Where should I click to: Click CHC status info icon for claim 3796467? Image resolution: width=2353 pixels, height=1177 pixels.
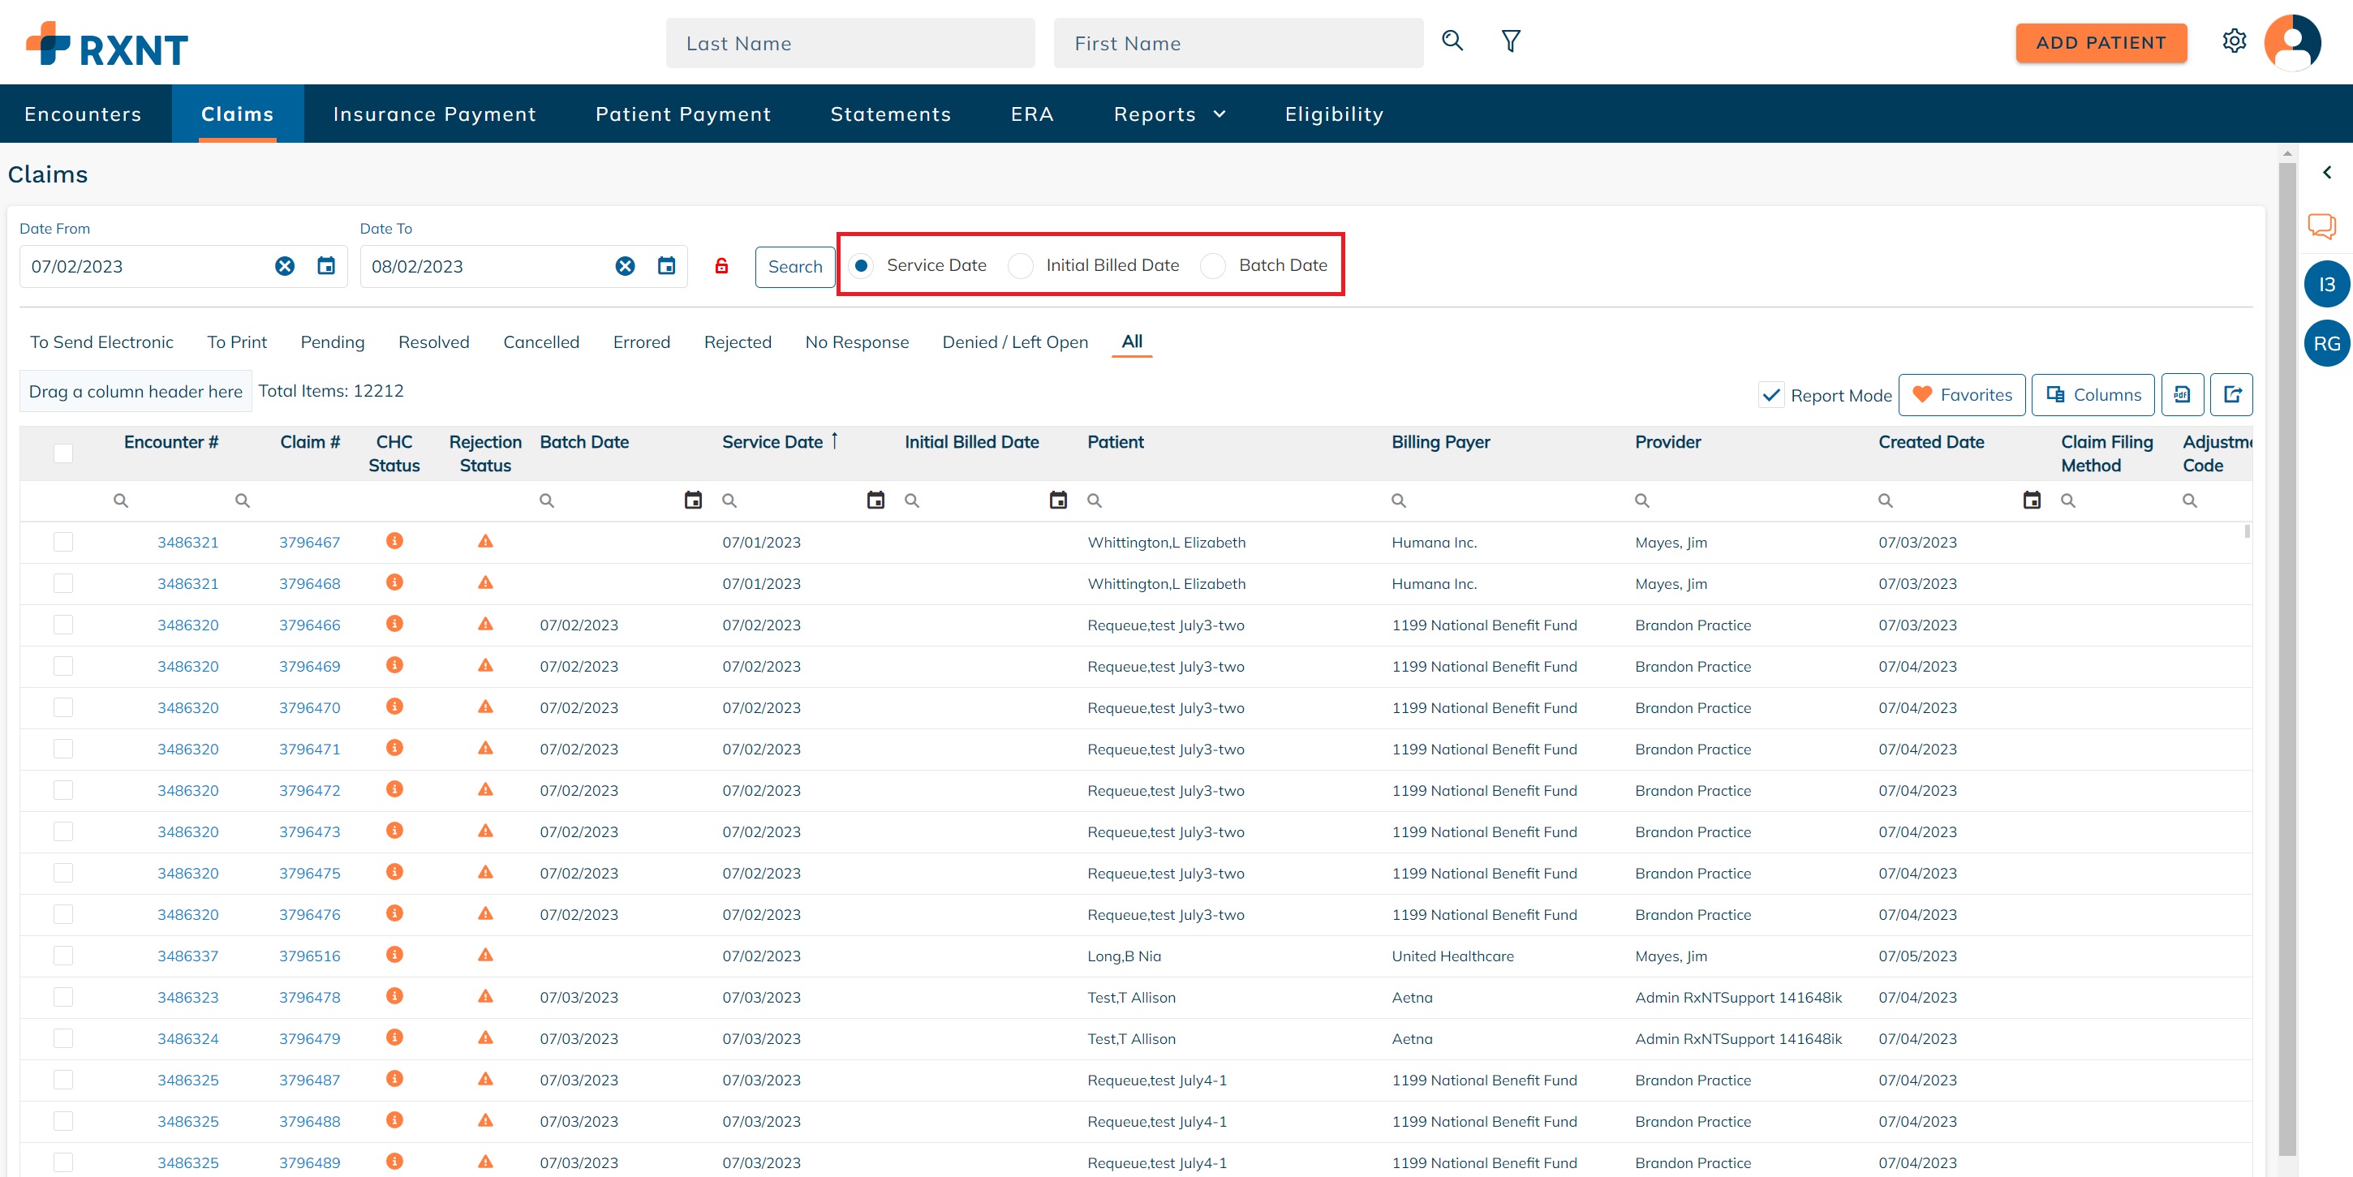point(394,540)
